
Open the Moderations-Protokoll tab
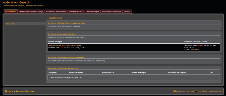pyautogui.click(x=111, y=12)
